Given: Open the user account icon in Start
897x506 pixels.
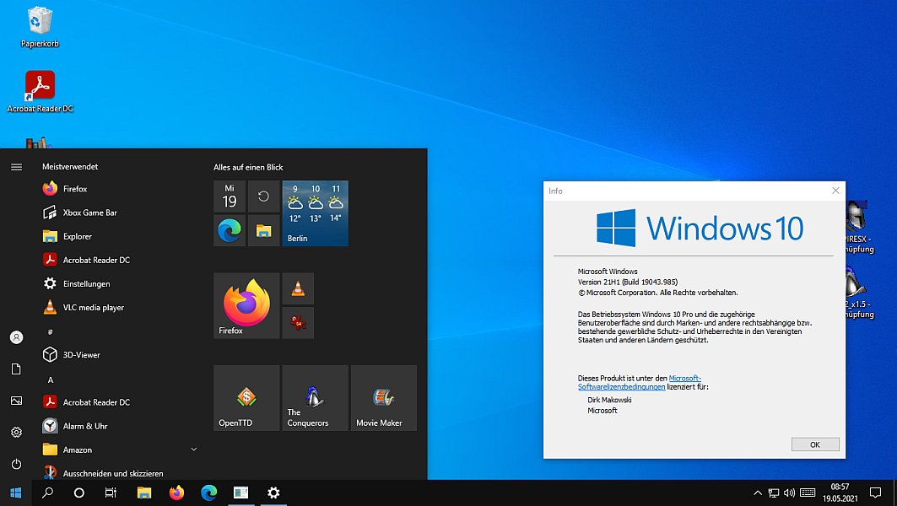Looking at the screenshot, I should (17, 337).
